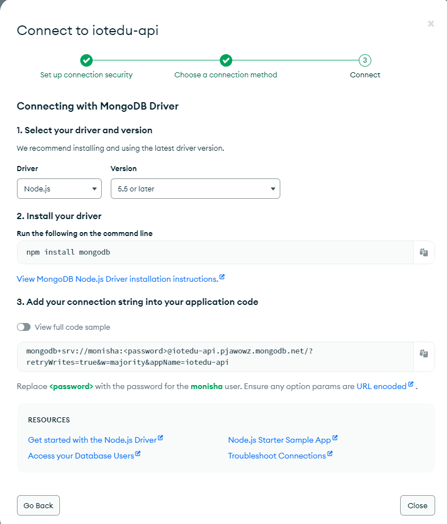The width and height of the screenshot is (447, 524).
Task: Click the completed 'Set up connection security' checkmark
Action: click(x=86, y=60)
